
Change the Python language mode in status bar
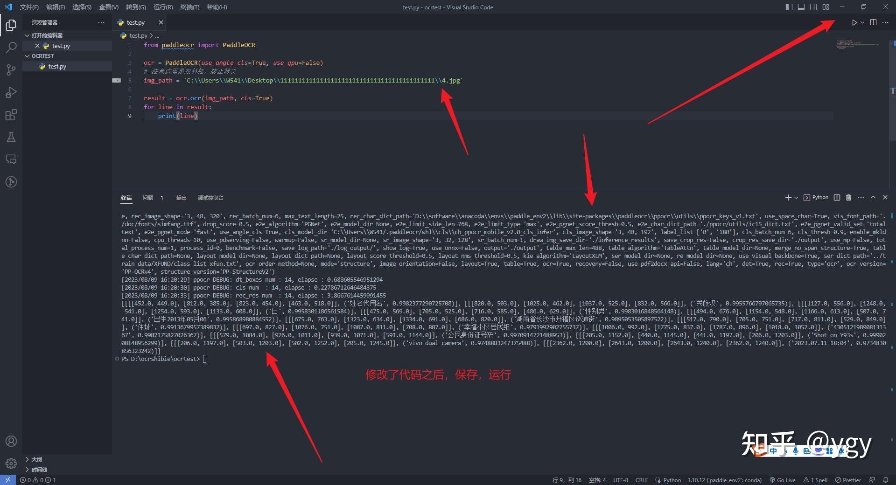672,480
